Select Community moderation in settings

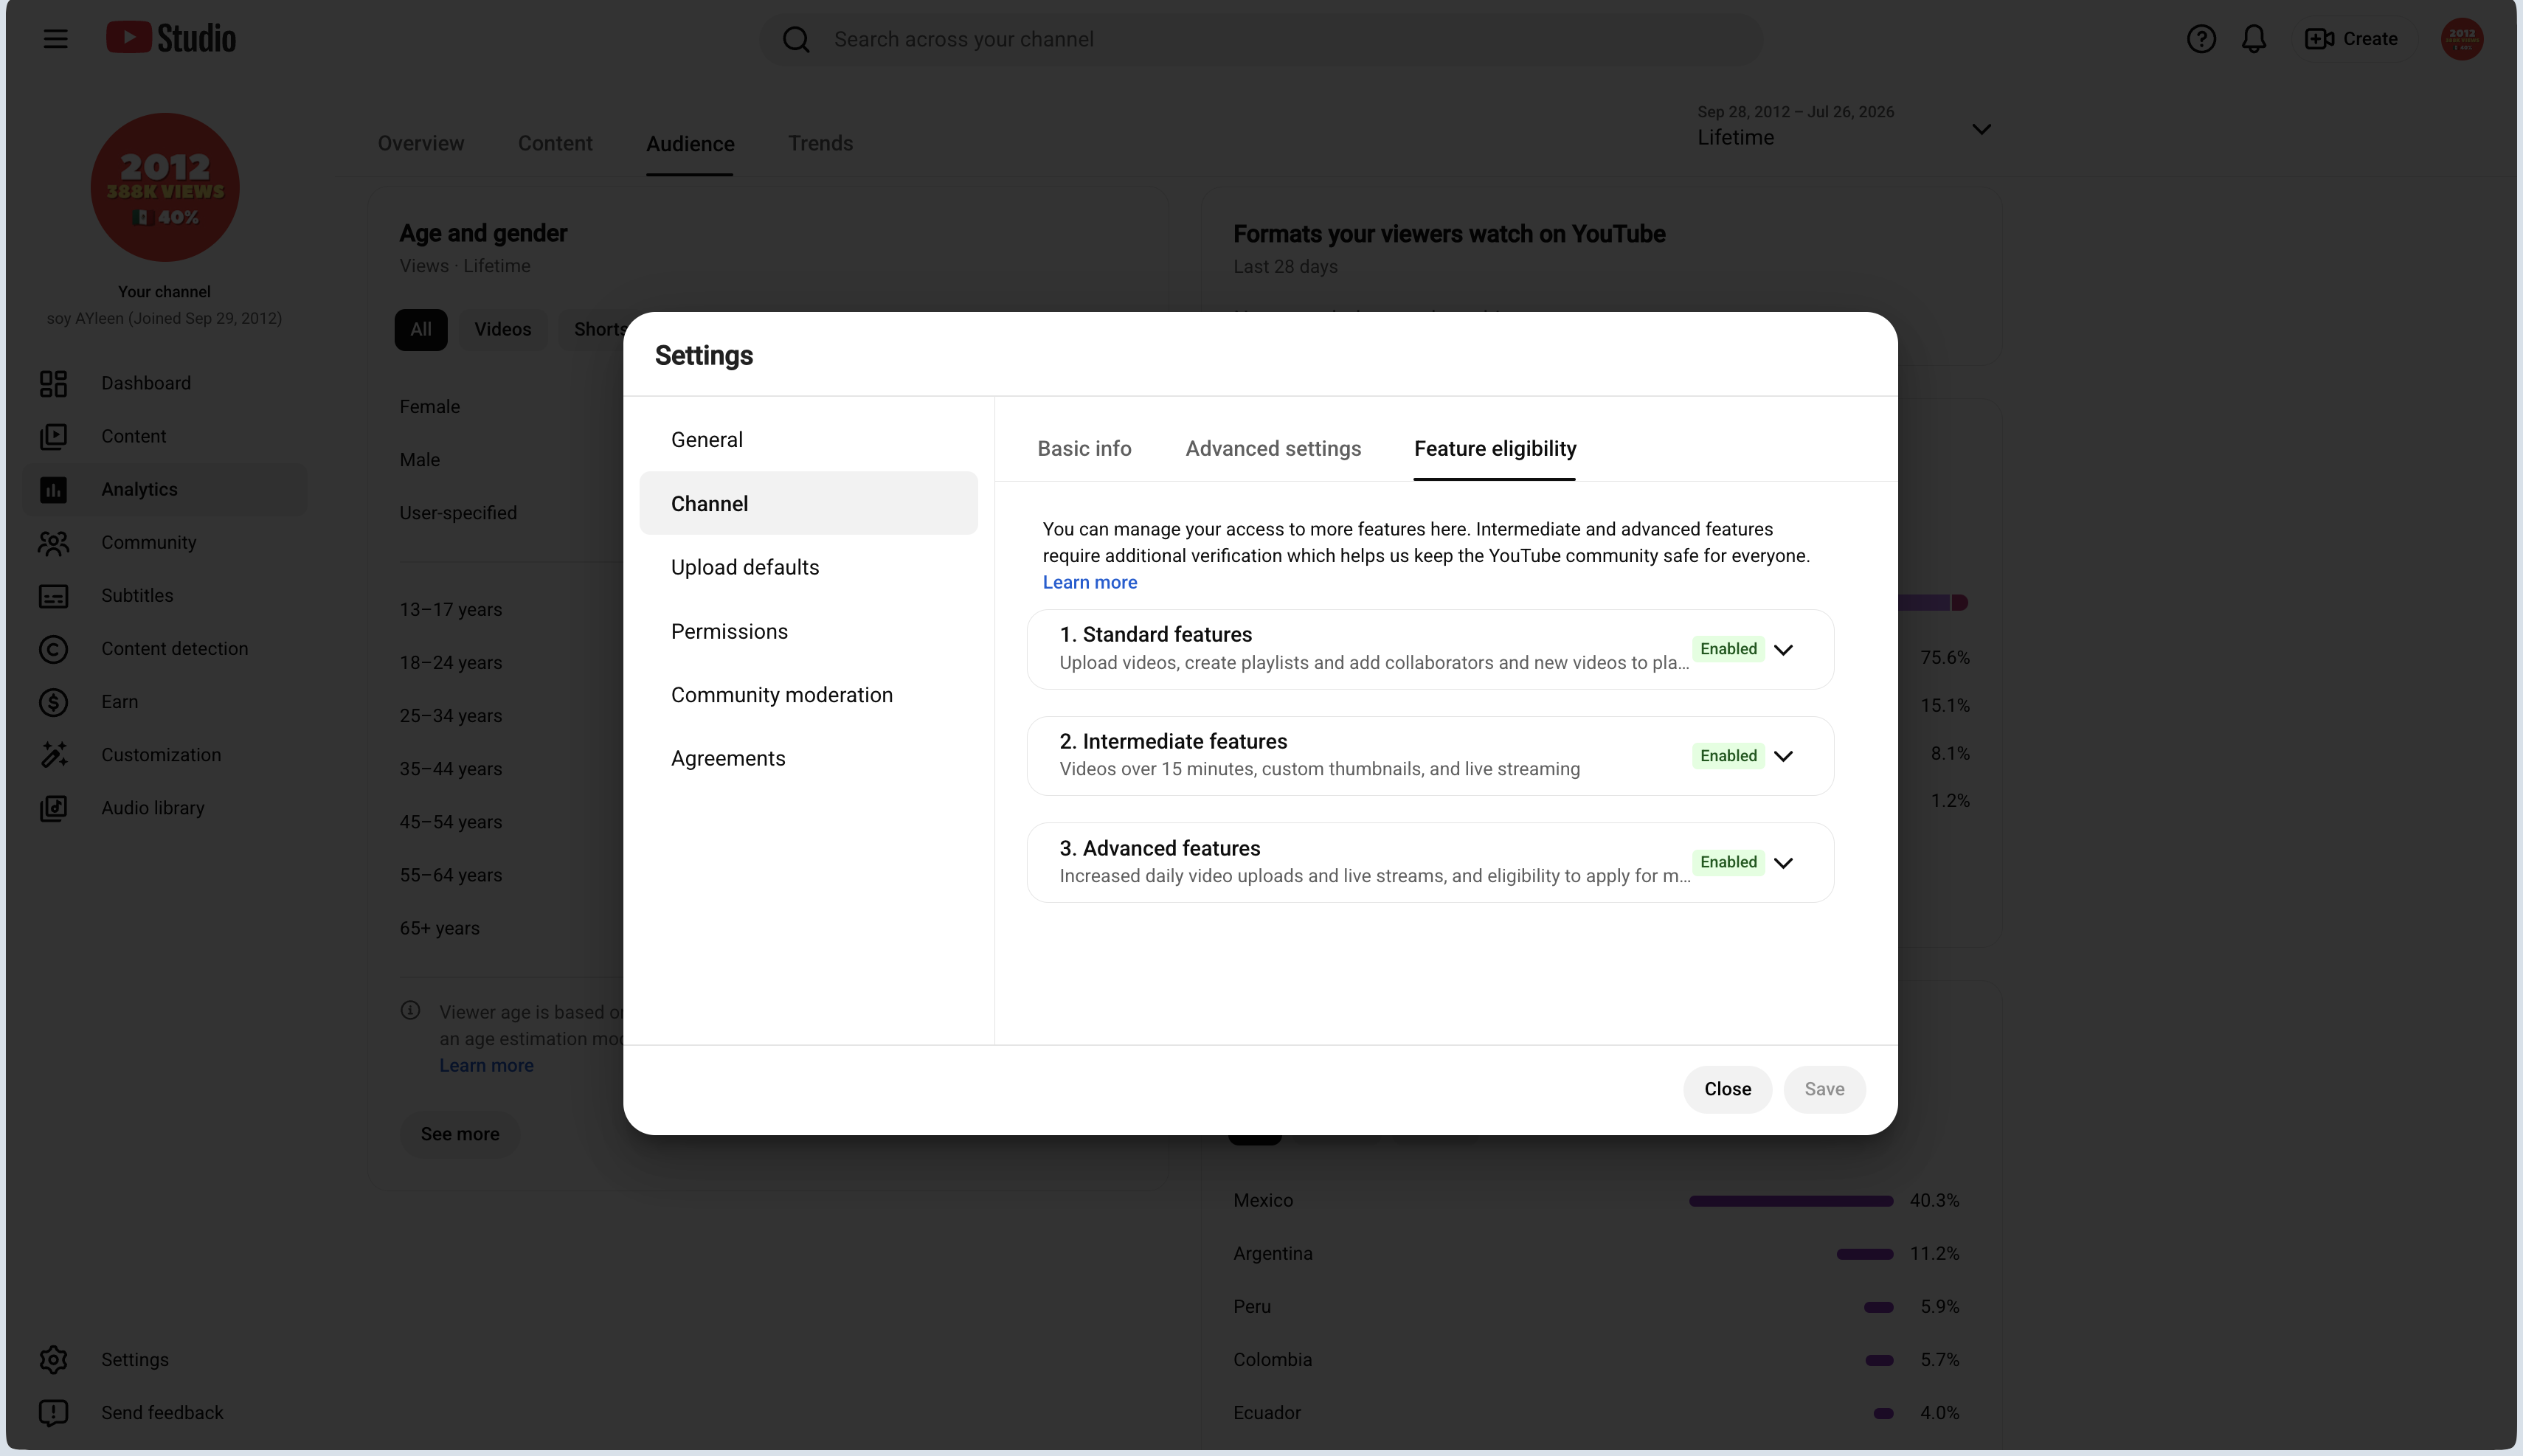coord(808,695)
